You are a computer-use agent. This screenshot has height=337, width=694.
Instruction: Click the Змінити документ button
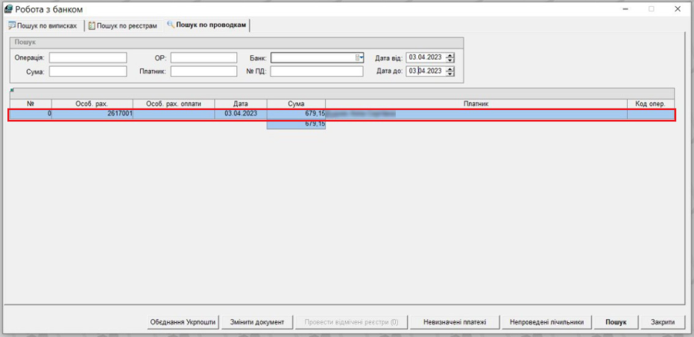pos(257,322)
